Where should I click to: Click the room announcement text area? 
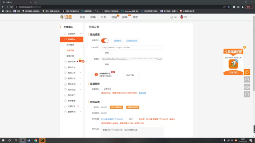[132, 132]
